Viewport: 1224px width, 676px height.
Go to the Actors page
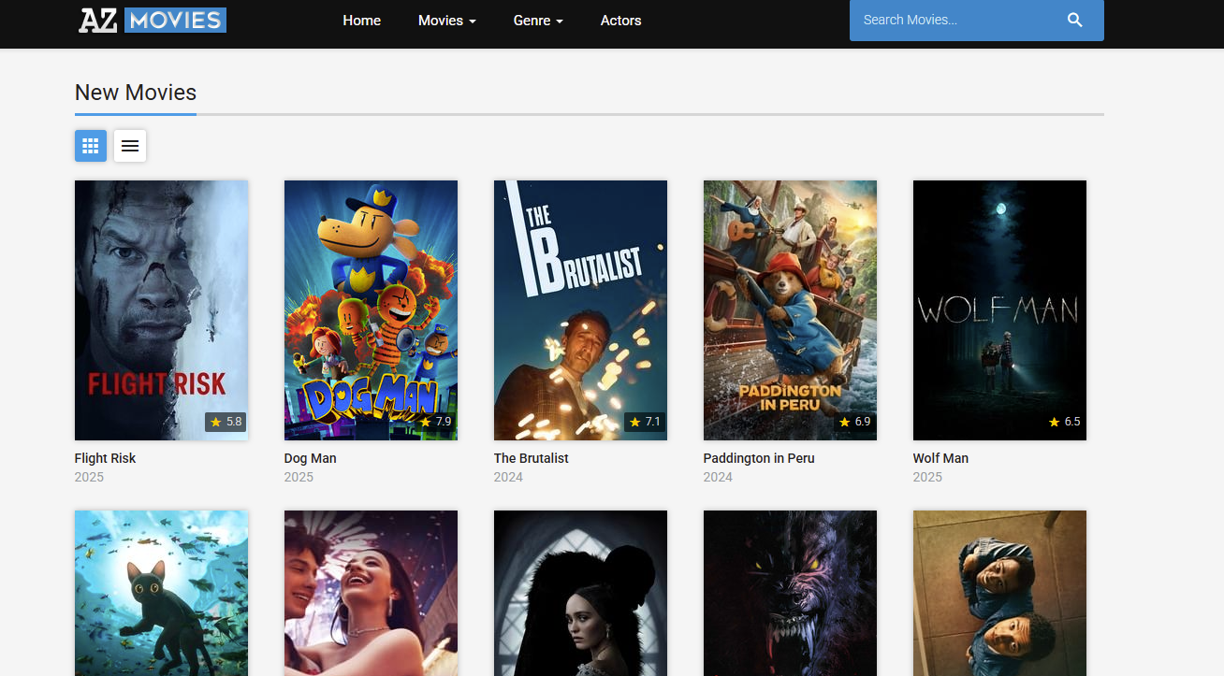tap(621, 21)
